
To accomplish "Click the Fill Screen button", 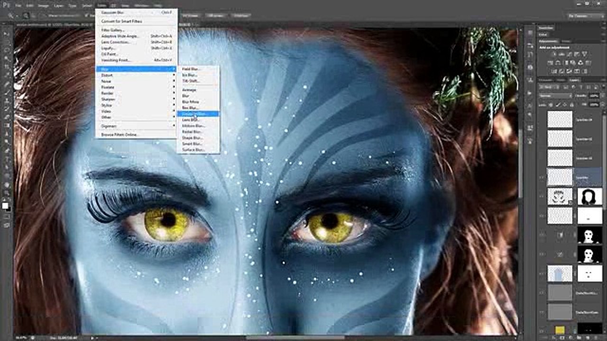I will (x=215, y=16).
